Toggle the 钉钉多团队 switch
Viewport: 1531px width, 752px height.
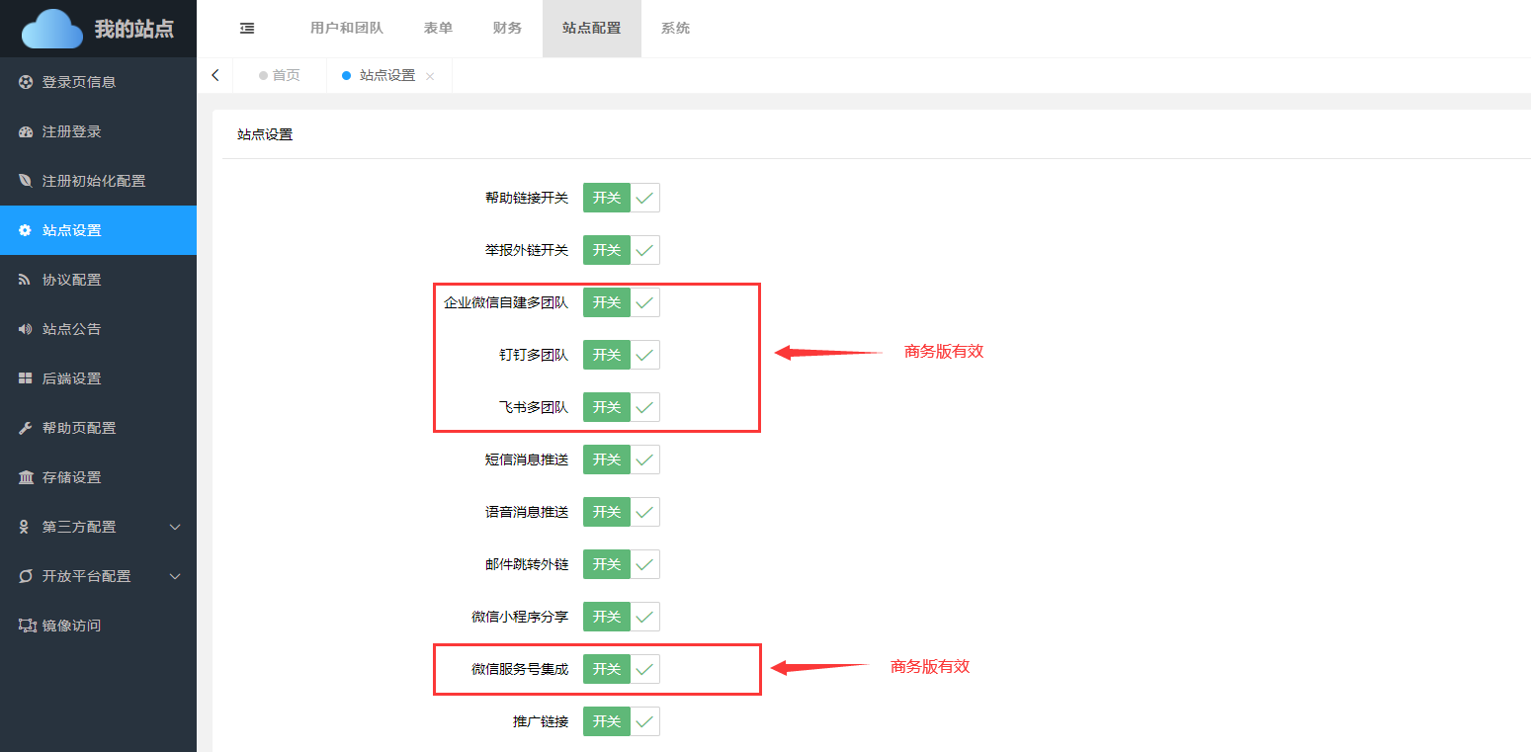tap(621, 355)
